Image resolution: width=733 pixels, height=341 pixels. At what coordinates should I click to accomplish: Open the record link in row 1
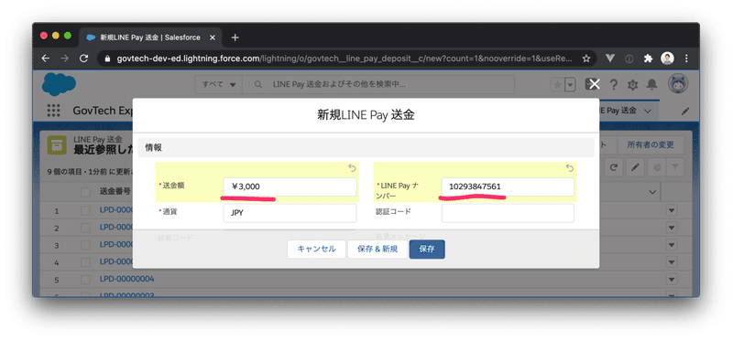(117, 210)
